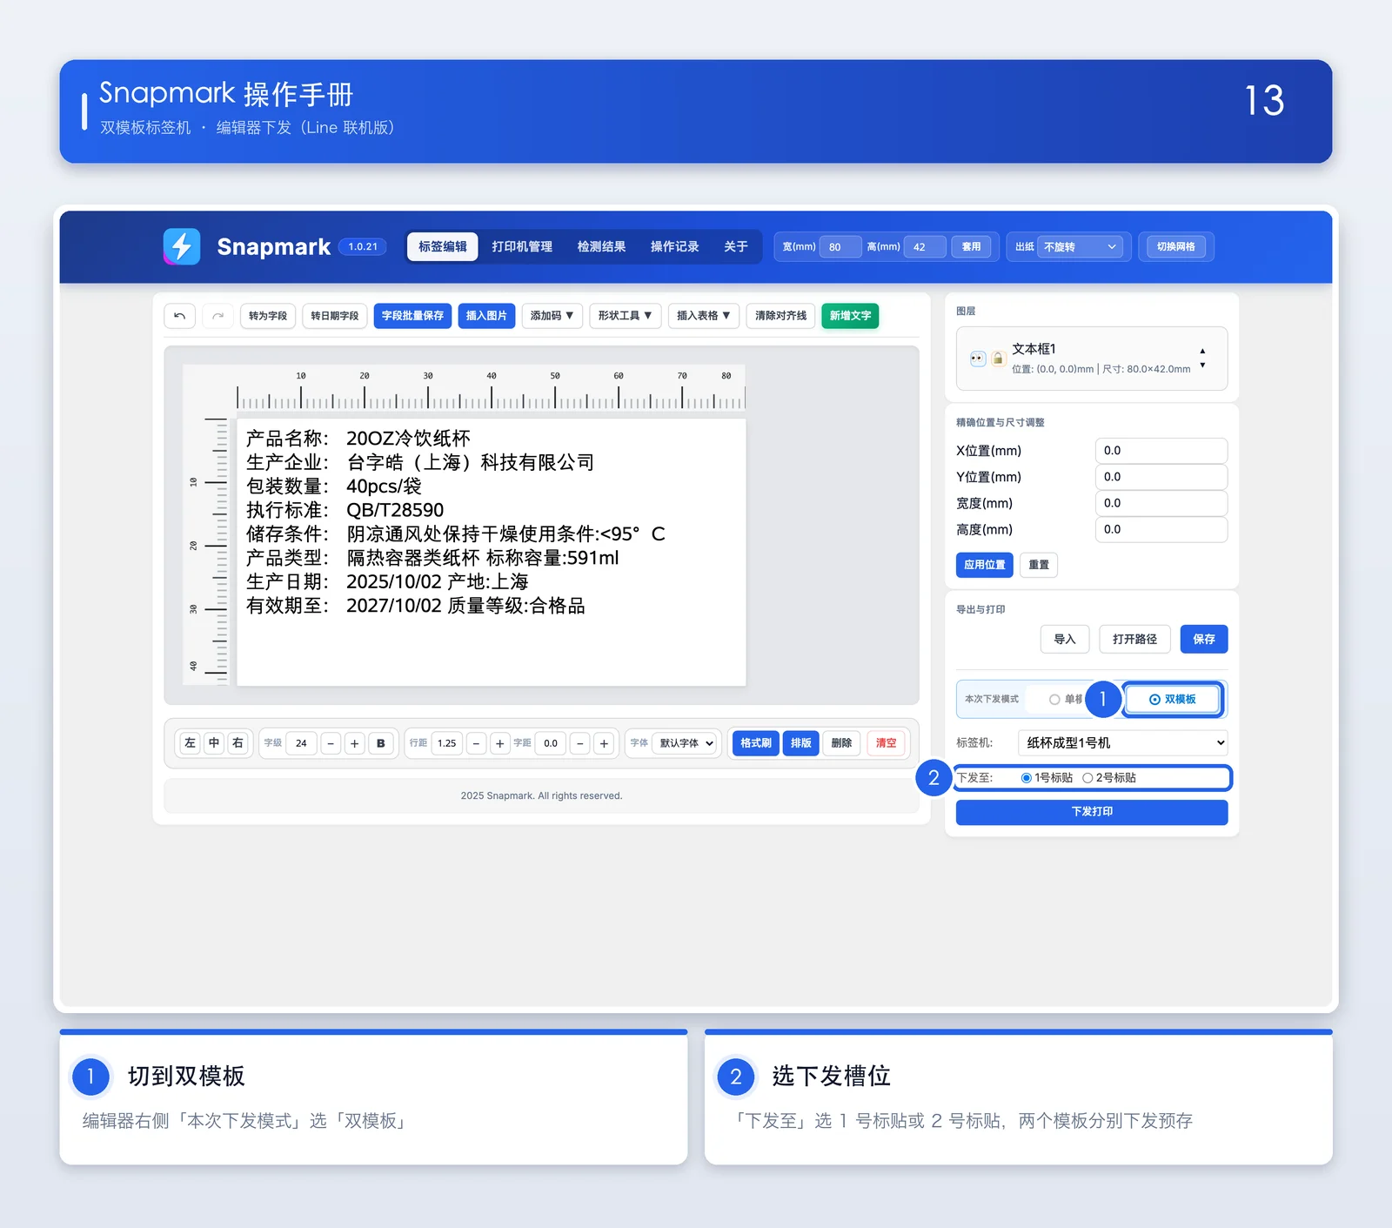This screenshot has width=1392, height=1228.
Task: Decrease 行距 line spacing minus button
Action: click(x=476, y=743)
